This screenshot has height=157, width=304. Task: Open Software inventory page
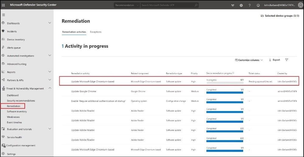click(17, 111)
